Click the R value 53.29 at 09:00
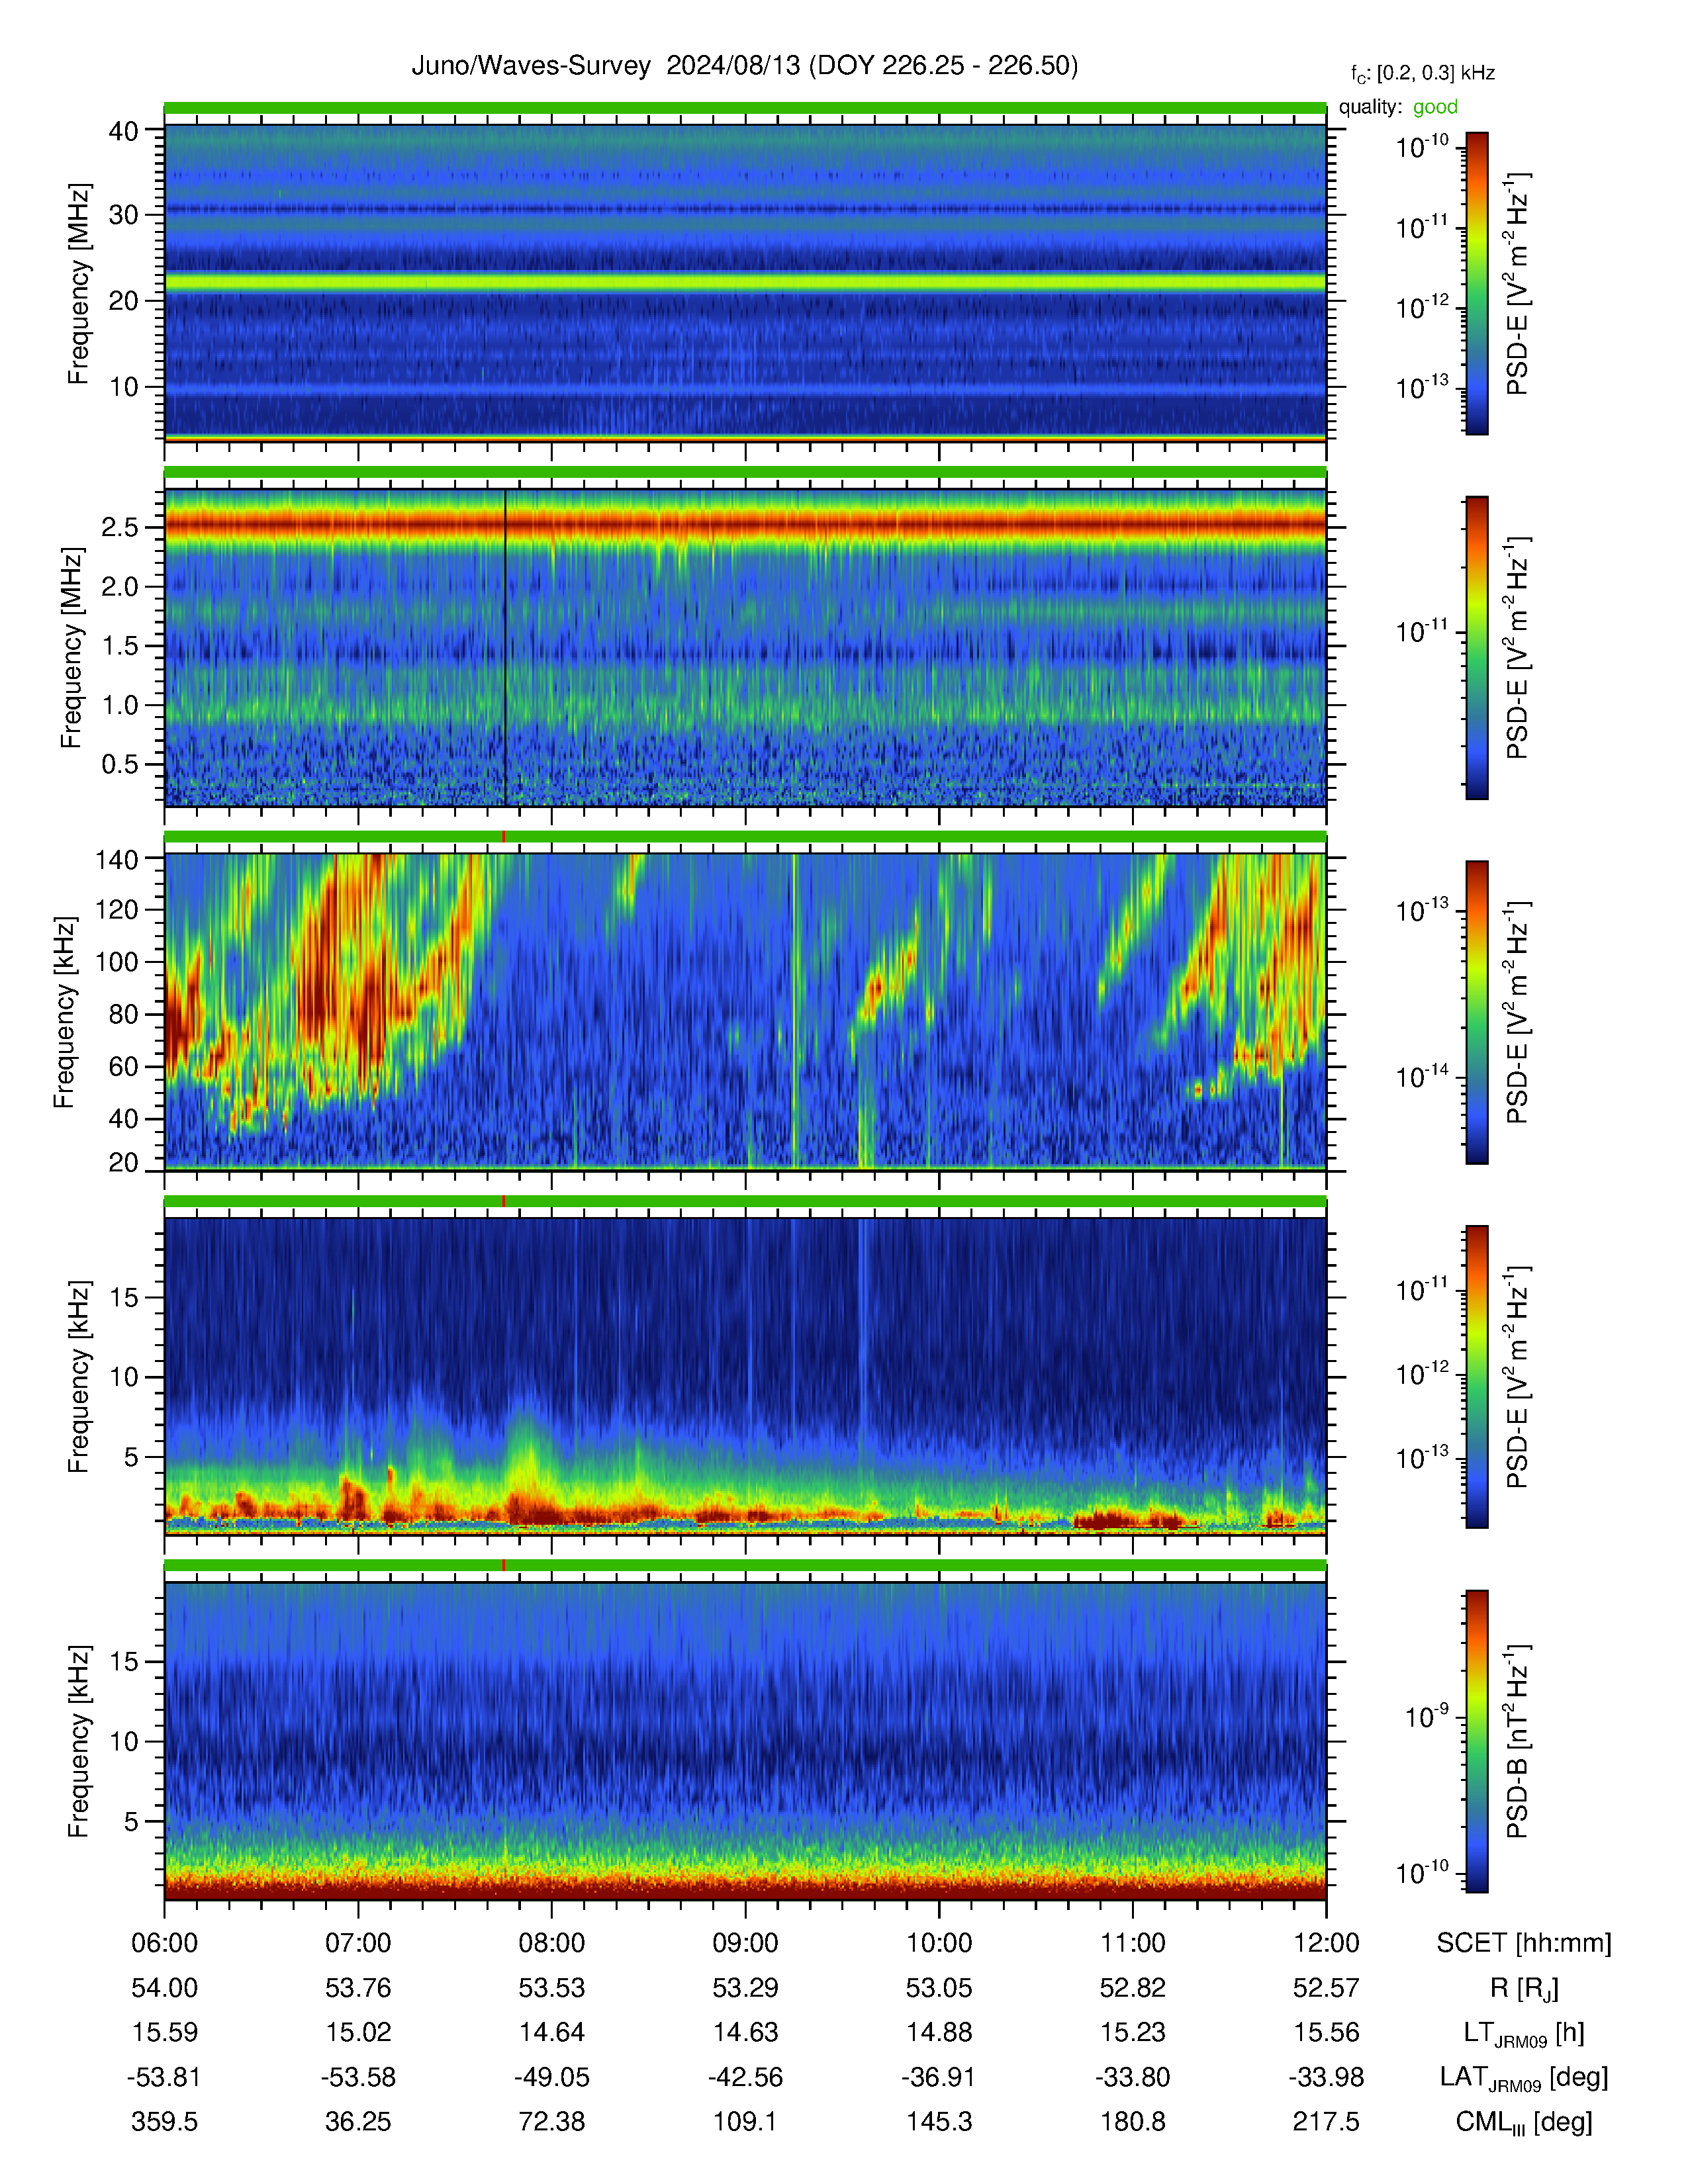The width and height of the screenshot is (1688, 2184). pos(745,1987)
